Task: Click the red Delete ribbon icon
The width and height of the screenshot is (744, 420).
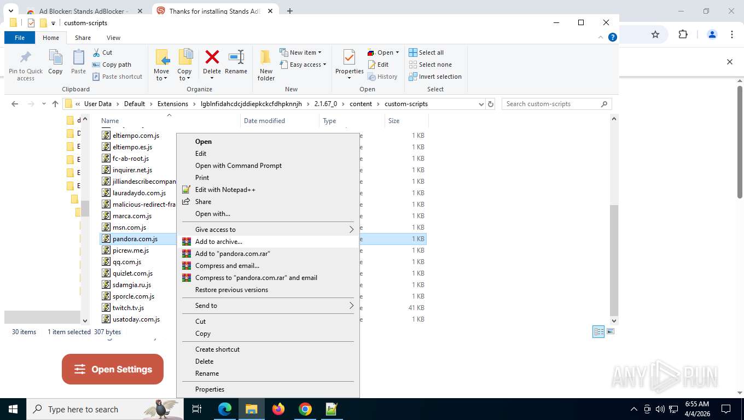Action: coord(212,65)
